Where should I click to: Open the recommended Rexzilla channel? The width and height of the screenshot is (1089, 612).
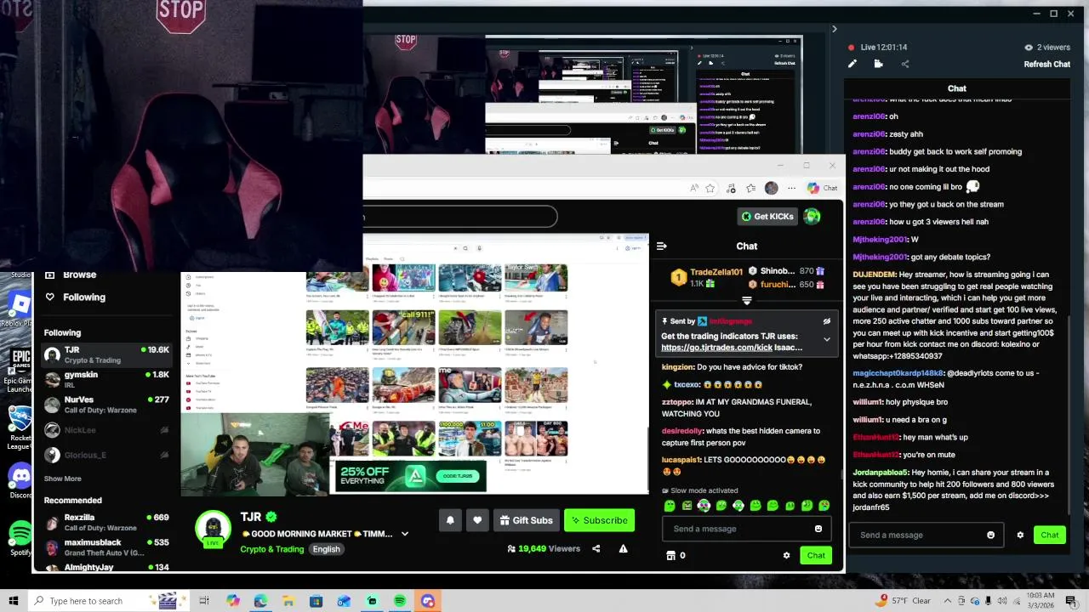(x=106, y=522)
